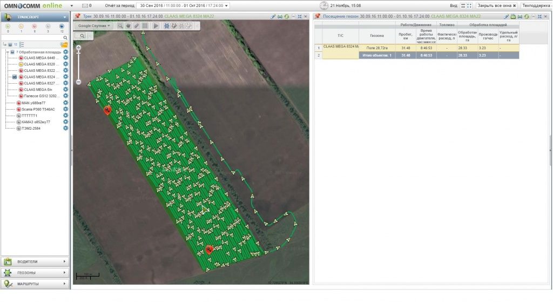Viewport: 553px width, 302px height.
Task: Click the map zoom out minus button
Action: (79, 82)
